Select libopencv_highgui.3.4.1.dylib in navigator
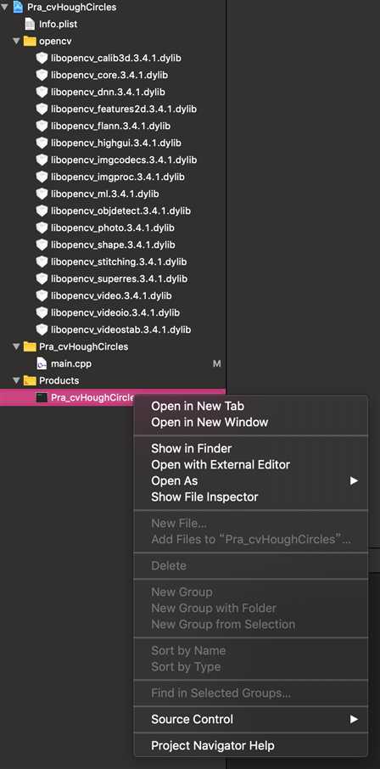This screenshot has width=380, height=769. (116, 143)
